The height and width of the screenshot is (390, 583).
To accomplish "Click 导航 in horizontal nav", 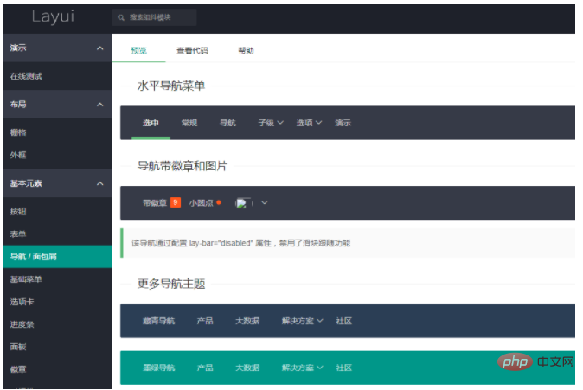I will tap(227, 123).
